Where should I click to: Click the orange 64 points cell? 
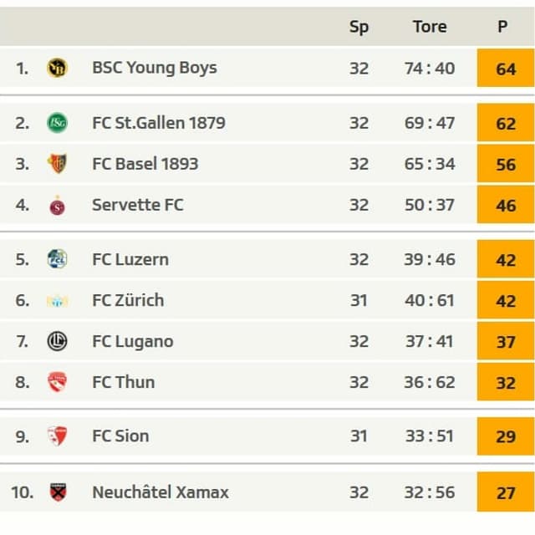(506, 68)
